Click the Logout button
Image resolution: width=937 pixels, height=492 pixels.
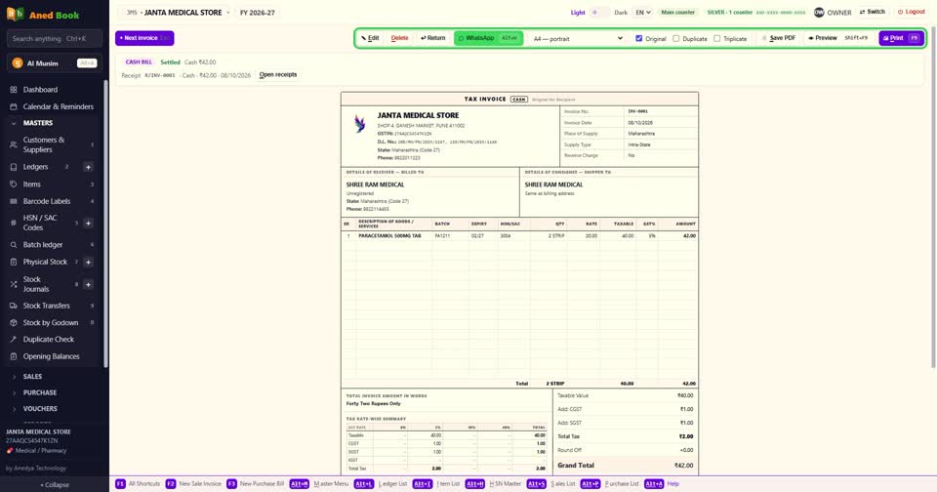tap(912, 12)
